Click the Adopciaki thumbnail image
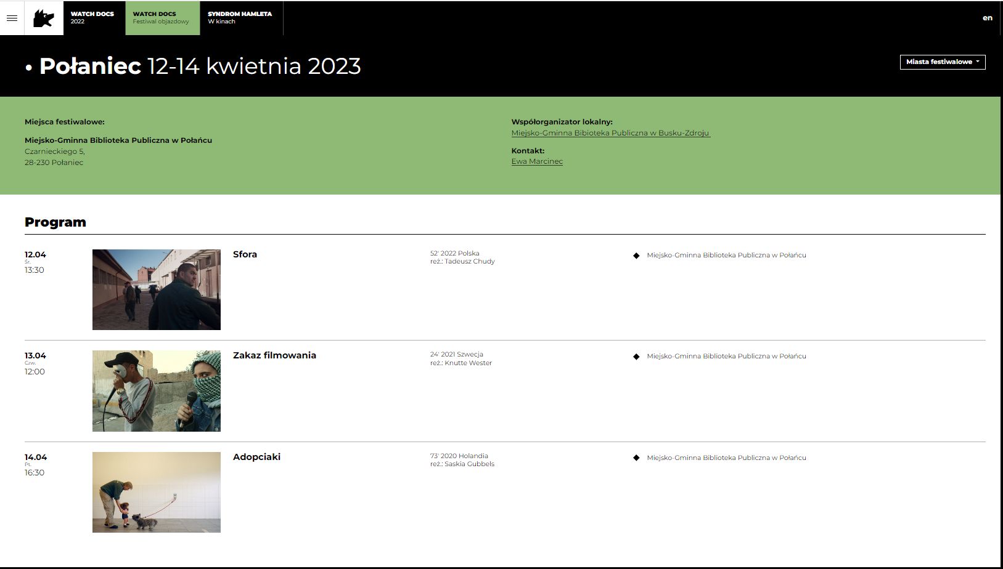Screen dimensions: 1003x569 157,492
